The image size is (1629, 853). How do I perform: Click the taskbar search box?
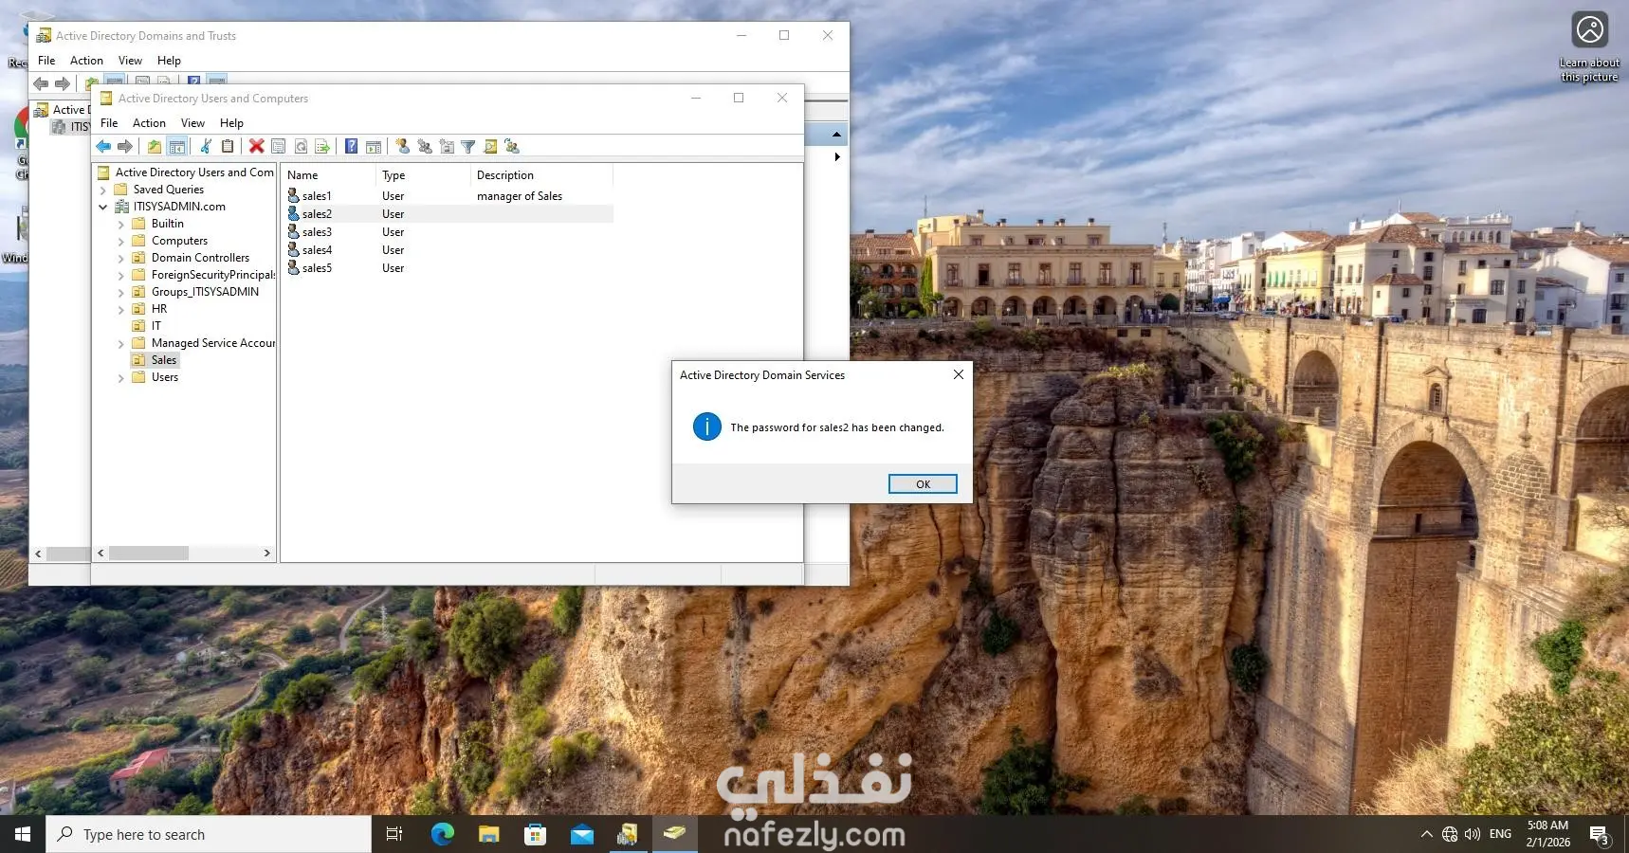coord(209,834)
